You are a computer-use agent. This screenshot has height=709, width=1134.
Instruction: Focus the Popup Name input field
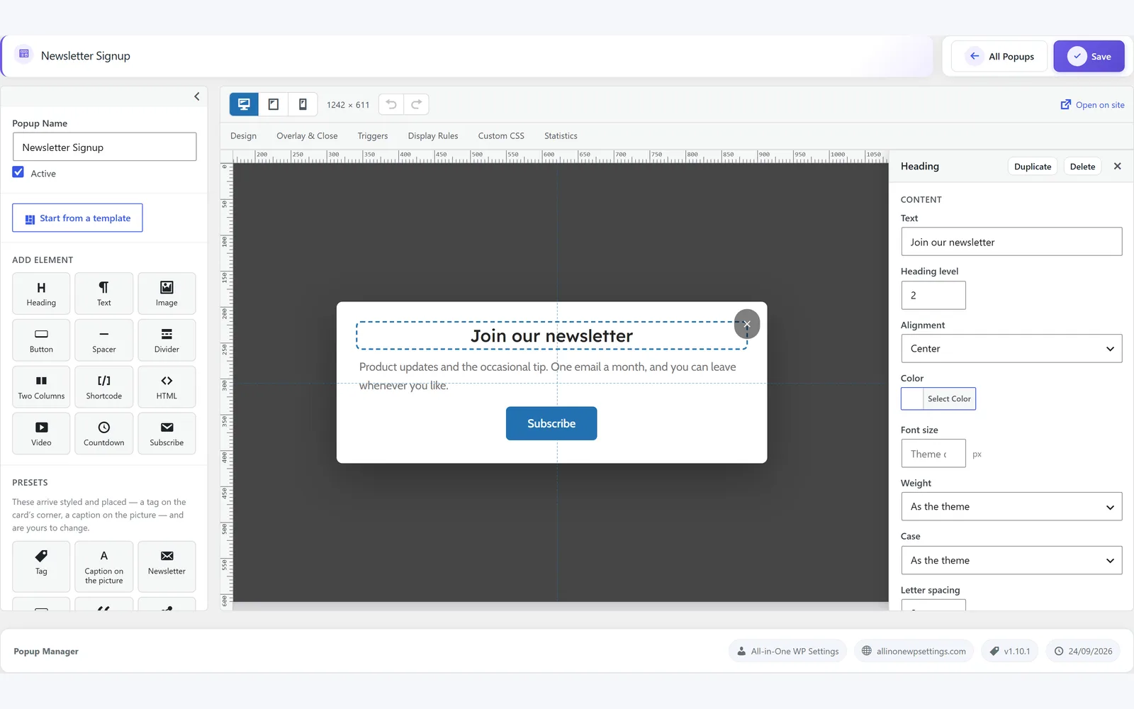[104, 147]
